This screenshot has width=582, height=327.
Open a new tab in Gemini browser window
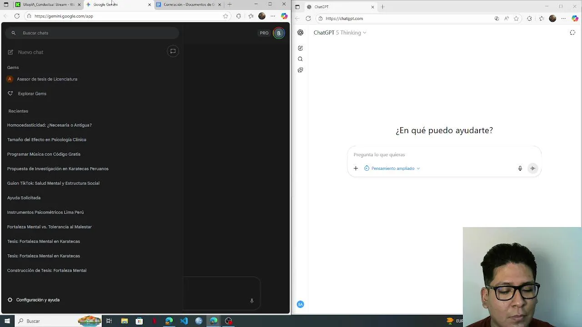(229, 5)
